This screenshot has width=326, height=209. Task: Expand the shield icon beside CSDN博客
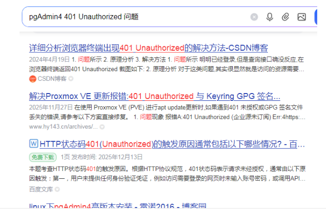coord(71,79)
